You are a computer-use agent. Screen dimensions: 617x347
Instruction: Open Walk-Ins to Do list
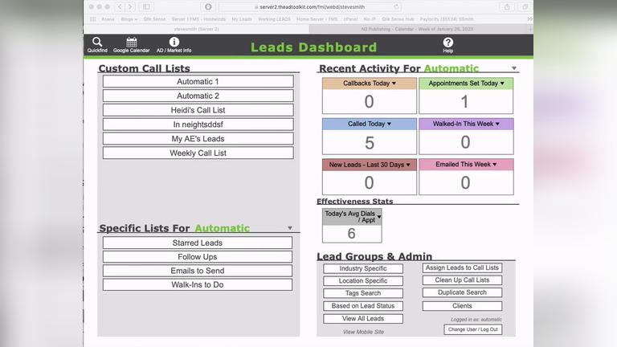pos(198,284)
